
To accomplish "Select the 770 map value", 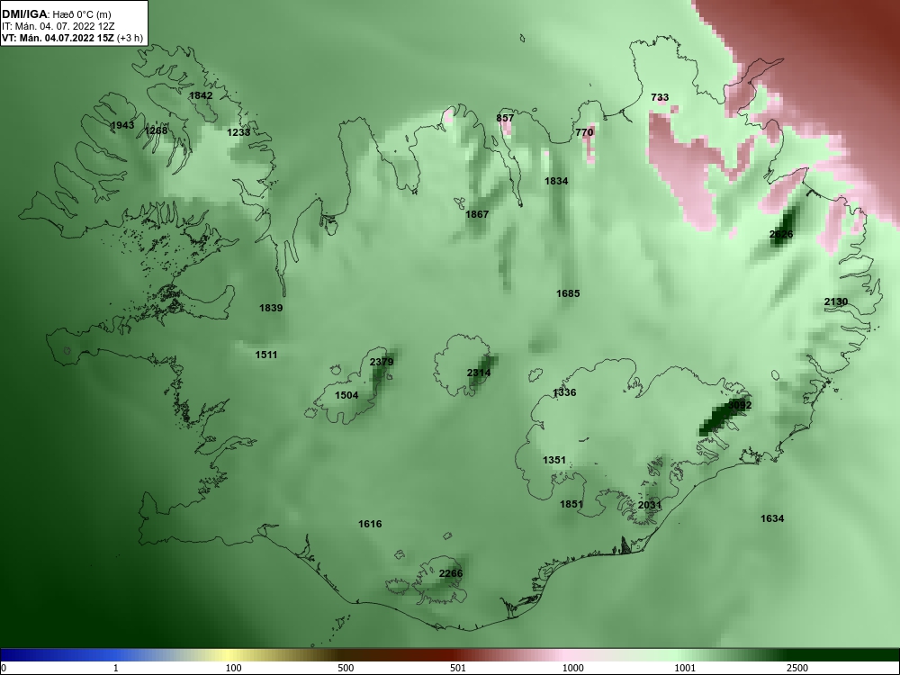I will [584, 132].
